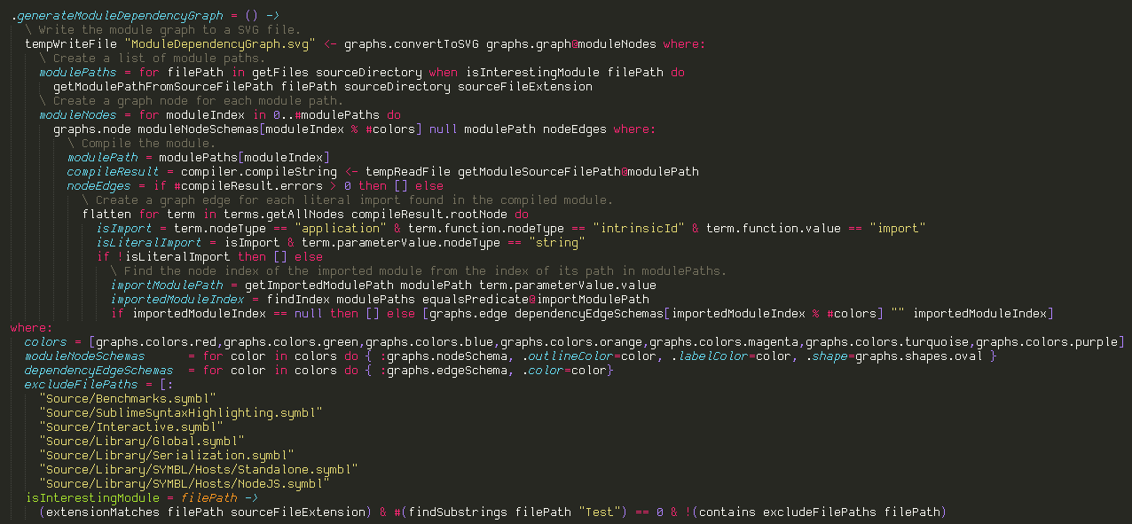This screenshot has width=1132, height=524.
Task: Click :graphs.edgeSchema
Action: point(444,370)
